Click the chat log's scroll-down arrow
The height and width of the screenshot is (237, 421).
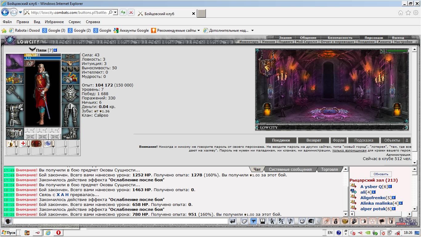[x=345, y=214]
